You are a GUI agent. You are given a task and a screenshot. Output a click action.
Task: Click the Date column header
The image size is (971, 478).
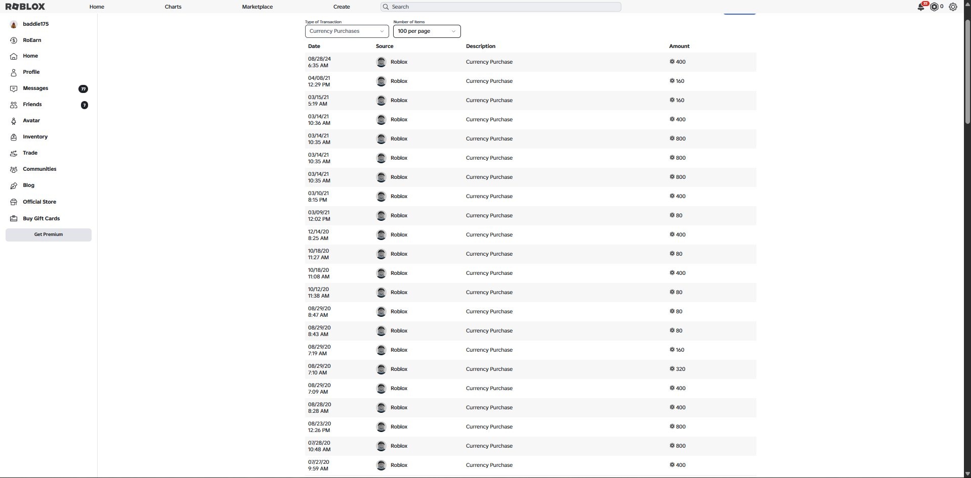[x=314, y=46]
